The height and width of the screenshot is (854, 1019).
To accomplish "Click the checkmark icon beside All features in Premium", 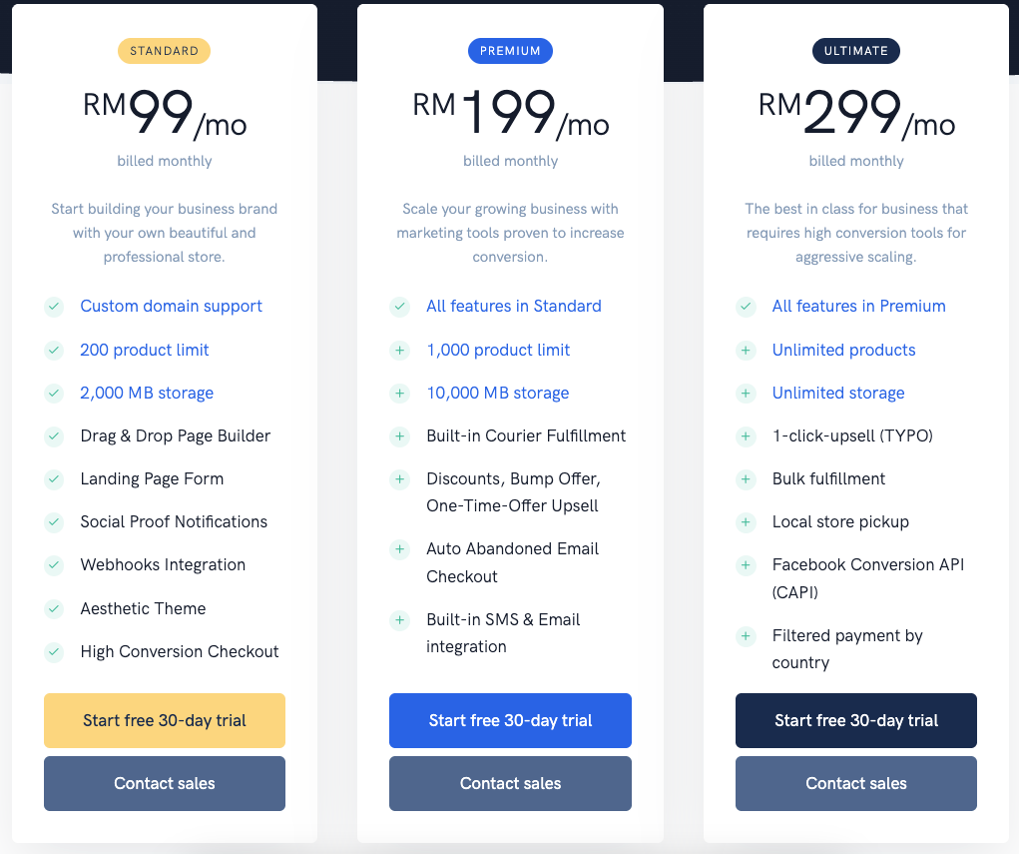I will (746, 307).
